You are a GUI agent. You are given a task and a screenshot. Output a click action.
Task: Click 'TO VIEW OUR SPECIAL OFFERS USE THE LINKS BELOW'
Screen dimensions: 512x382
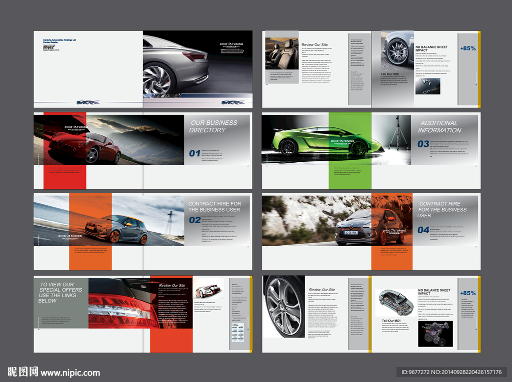[60, 293]
